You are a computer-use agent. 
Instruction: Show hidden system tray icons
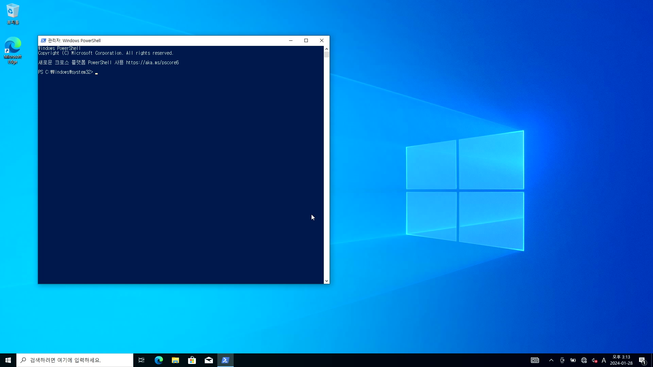pos(551,360)
